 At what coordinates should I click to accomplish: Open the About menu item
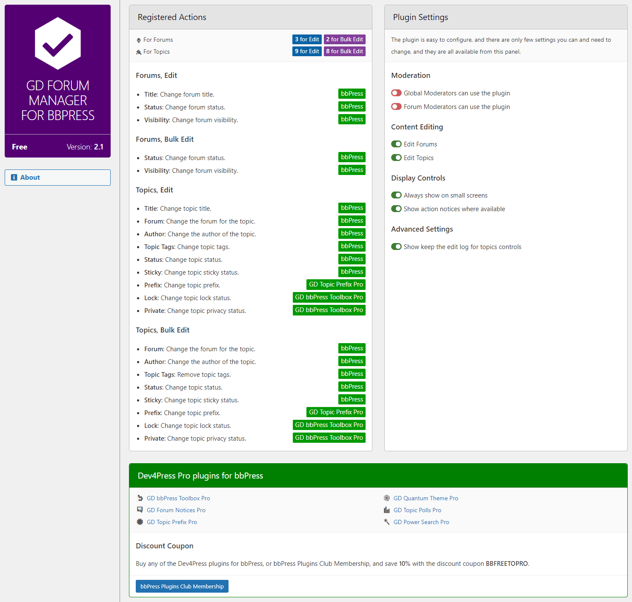click(x=57, y=178)
